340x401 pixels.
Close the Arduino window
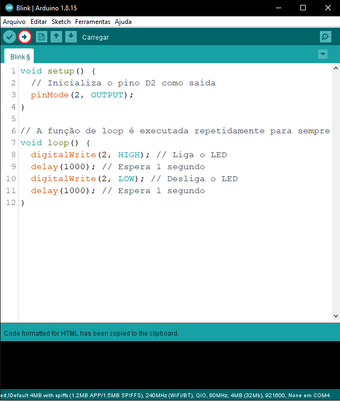point(328,8)
